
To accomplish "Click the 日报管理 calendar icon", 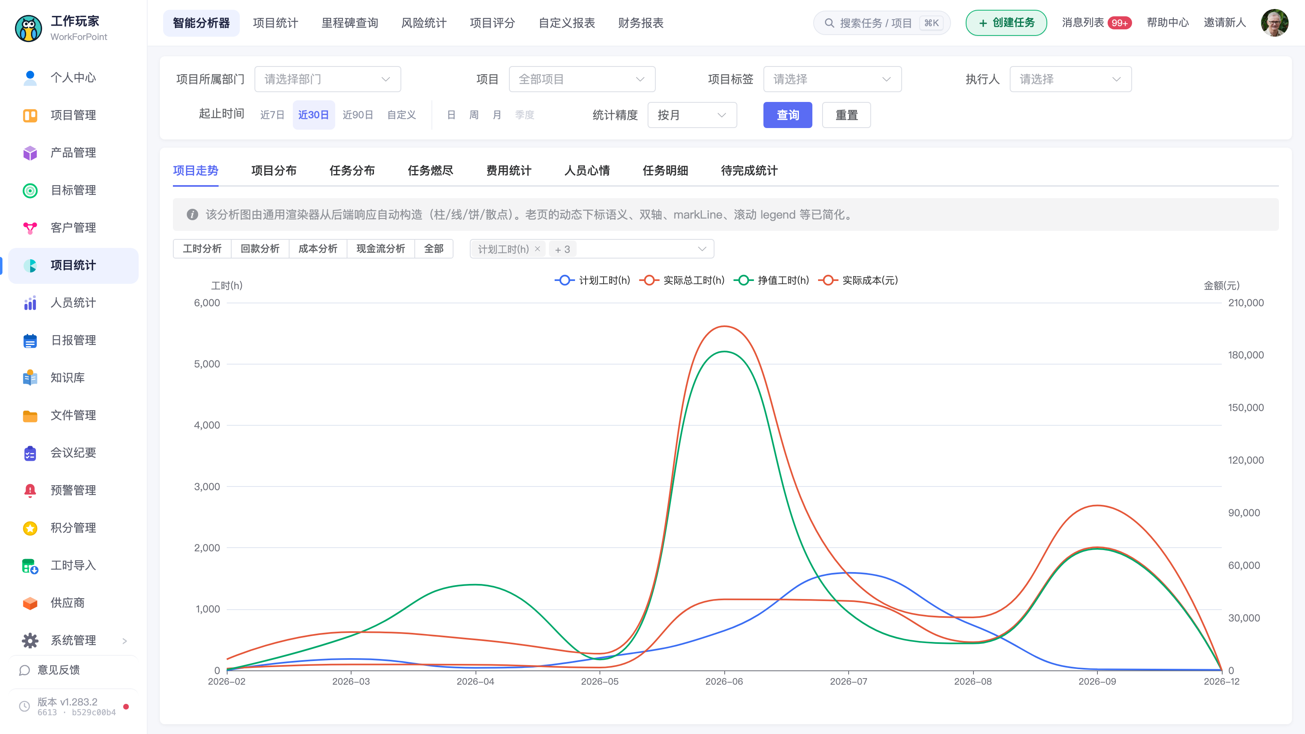I will 30,340.
